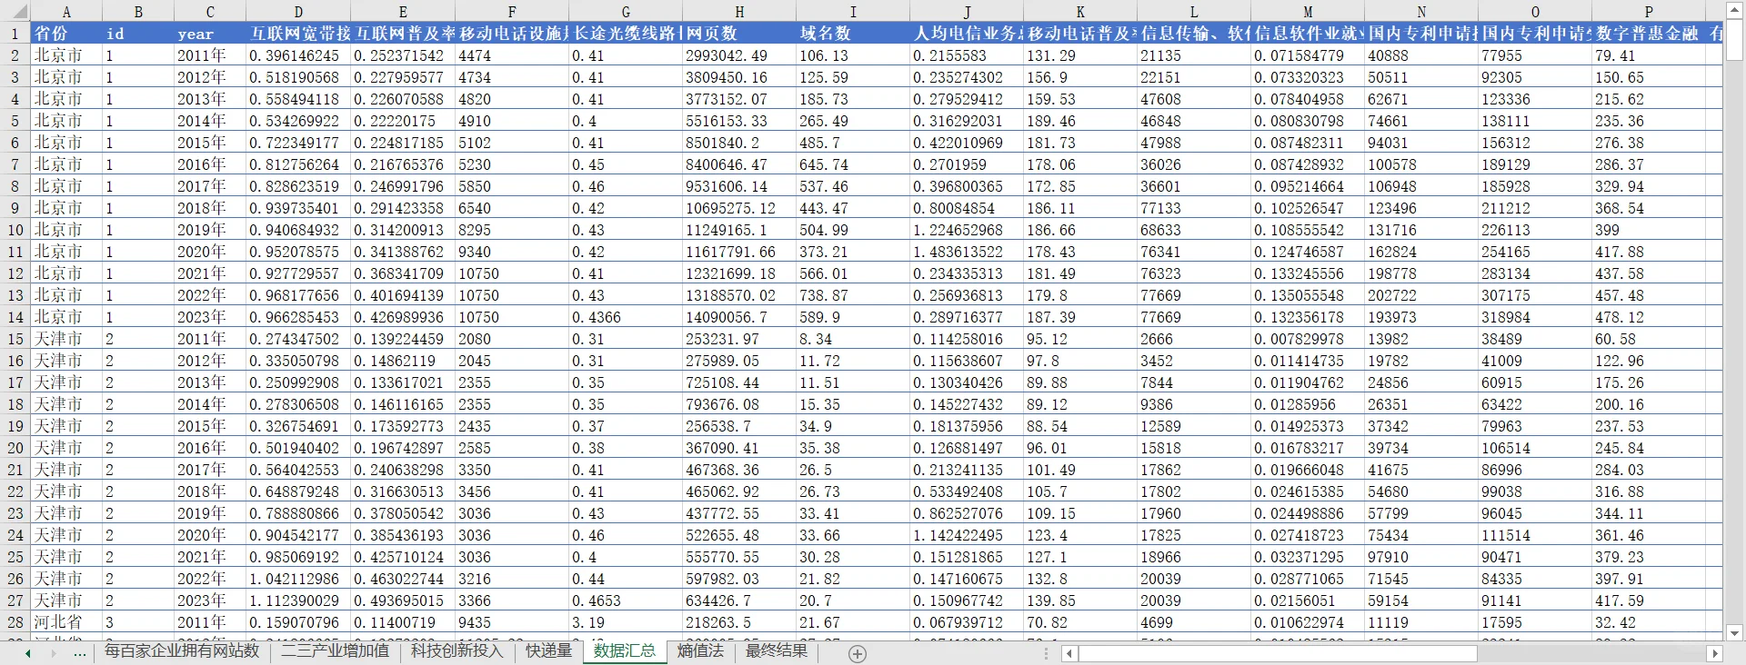The image size is (1746, 665).
Task: Click the id header cell
Action: point(138,34)
